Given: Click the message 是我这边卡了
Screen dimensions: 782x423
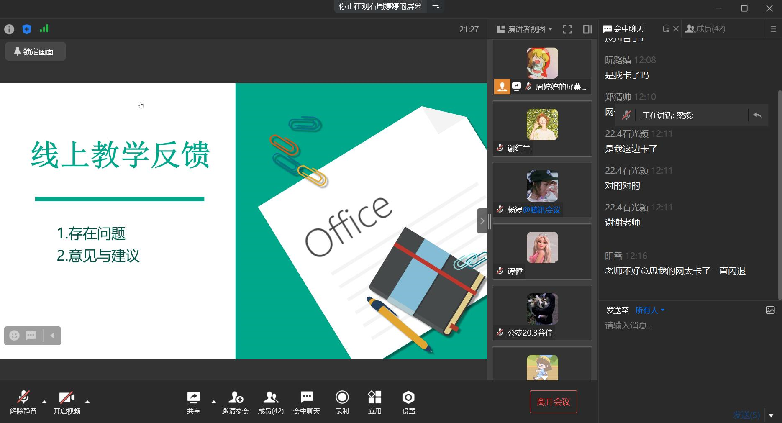Looking at the screenshot, I should (x=631, y=149).
